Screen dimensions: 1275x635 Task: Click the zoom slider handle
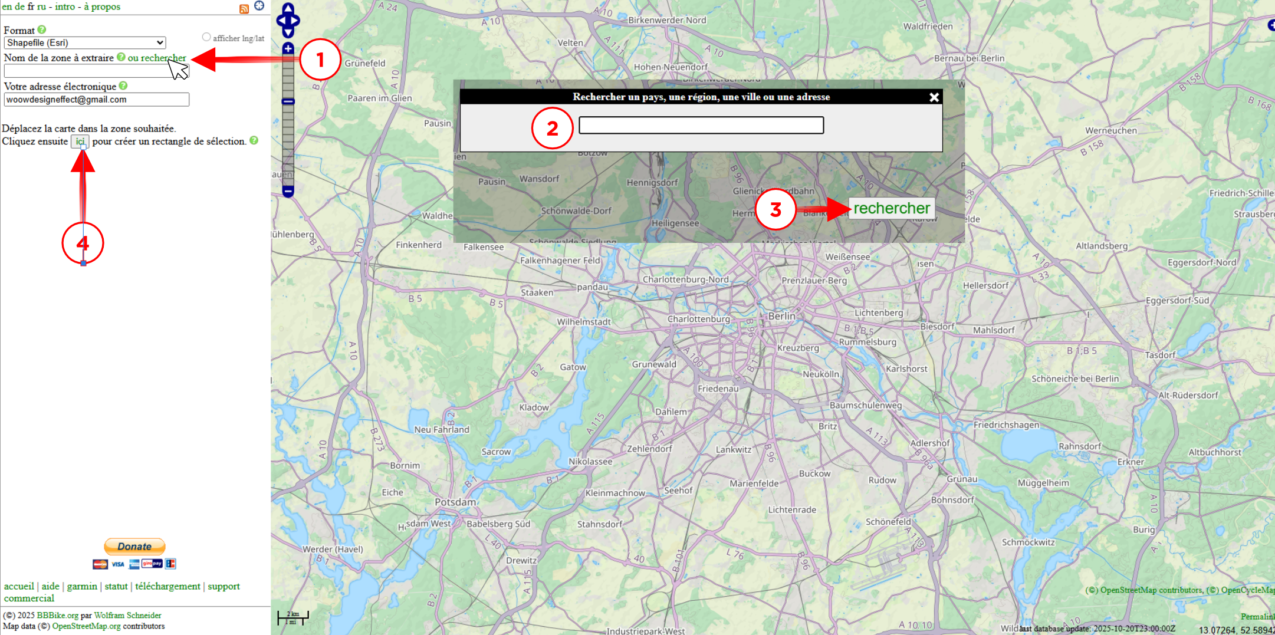(288, 101)
